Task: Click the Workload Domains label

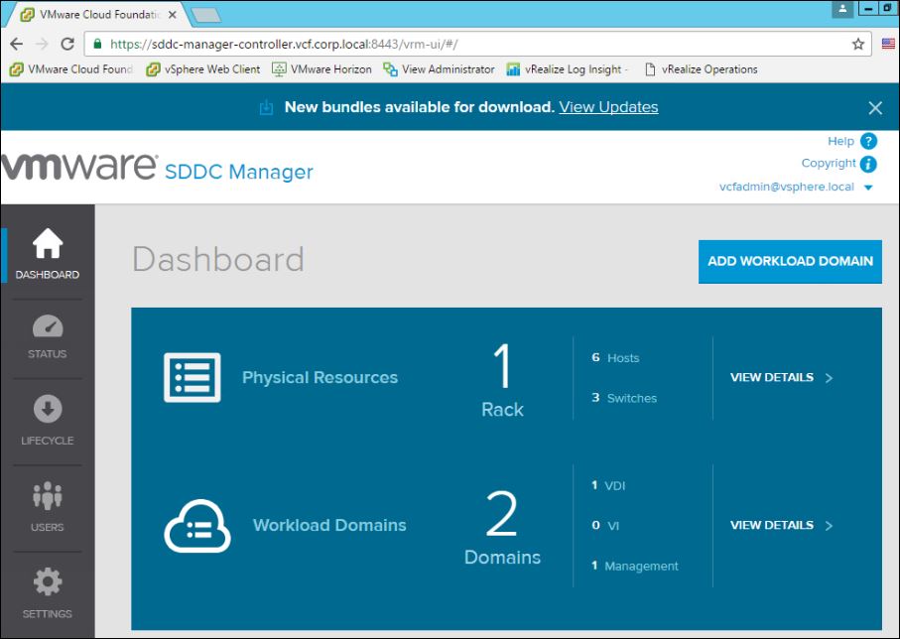Action: point(329,525)
